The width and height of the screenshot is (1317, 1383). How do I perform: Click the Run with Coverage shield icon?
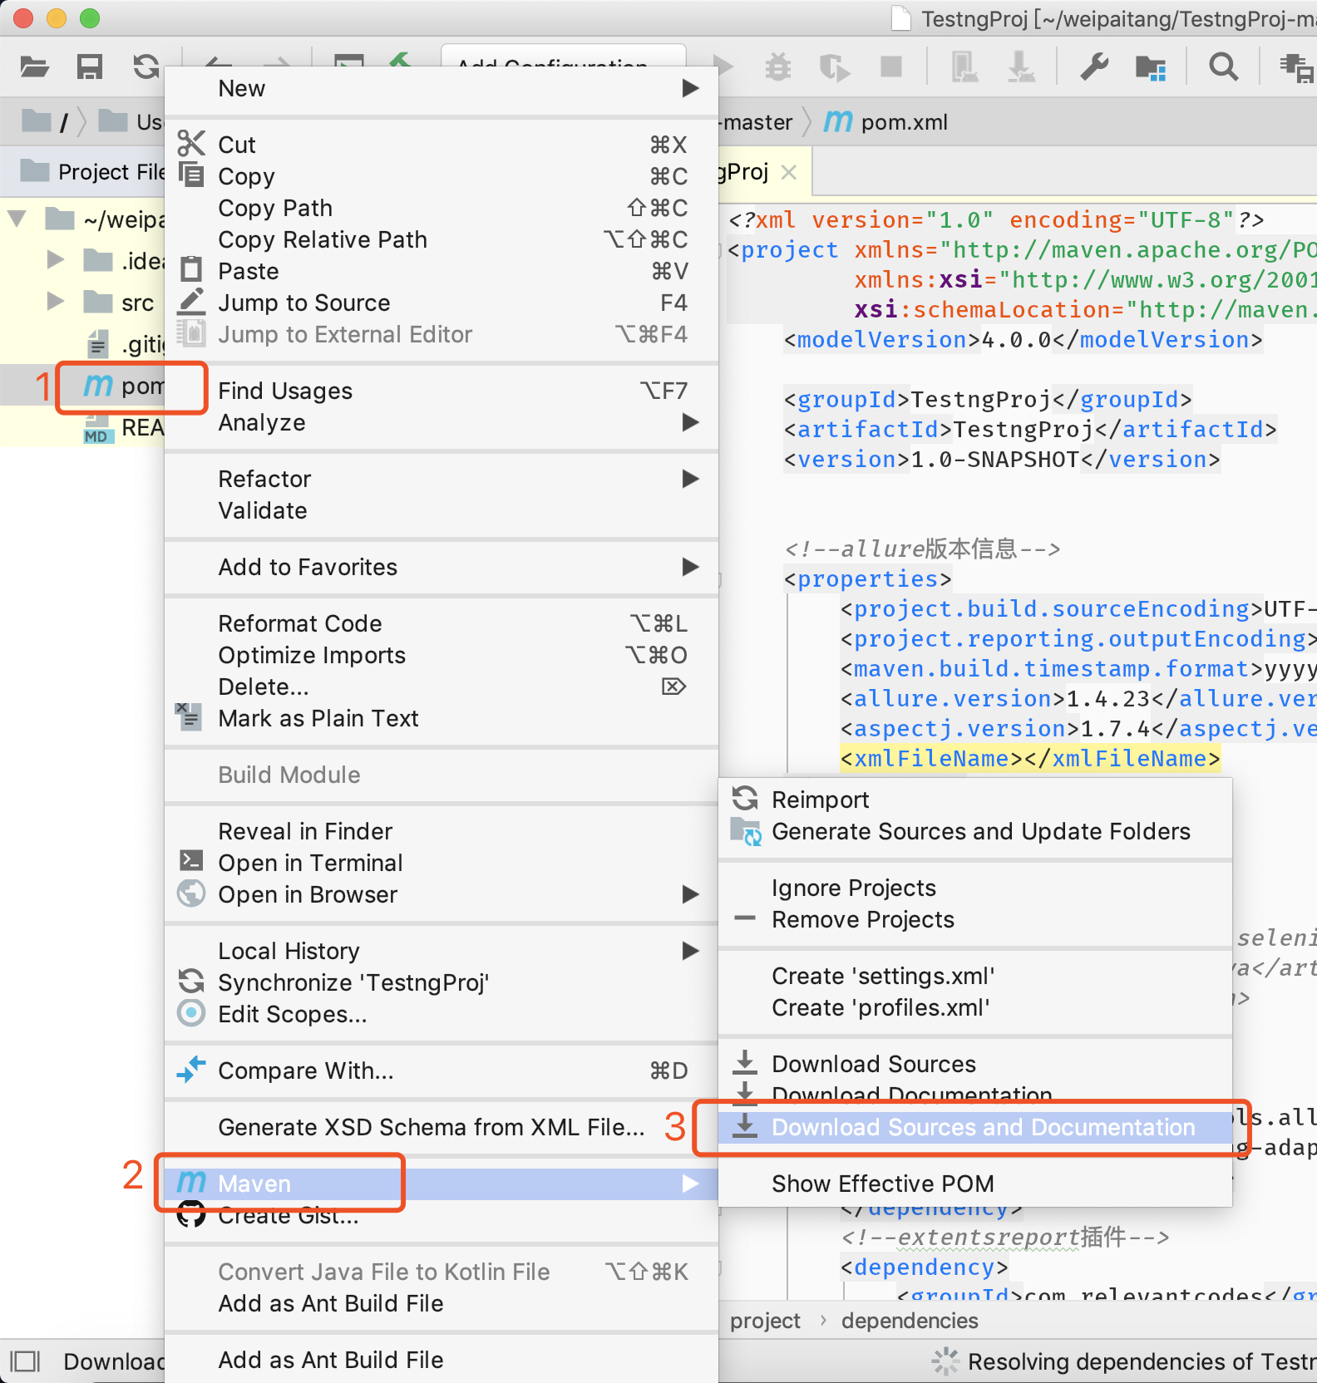coord(834,66)
